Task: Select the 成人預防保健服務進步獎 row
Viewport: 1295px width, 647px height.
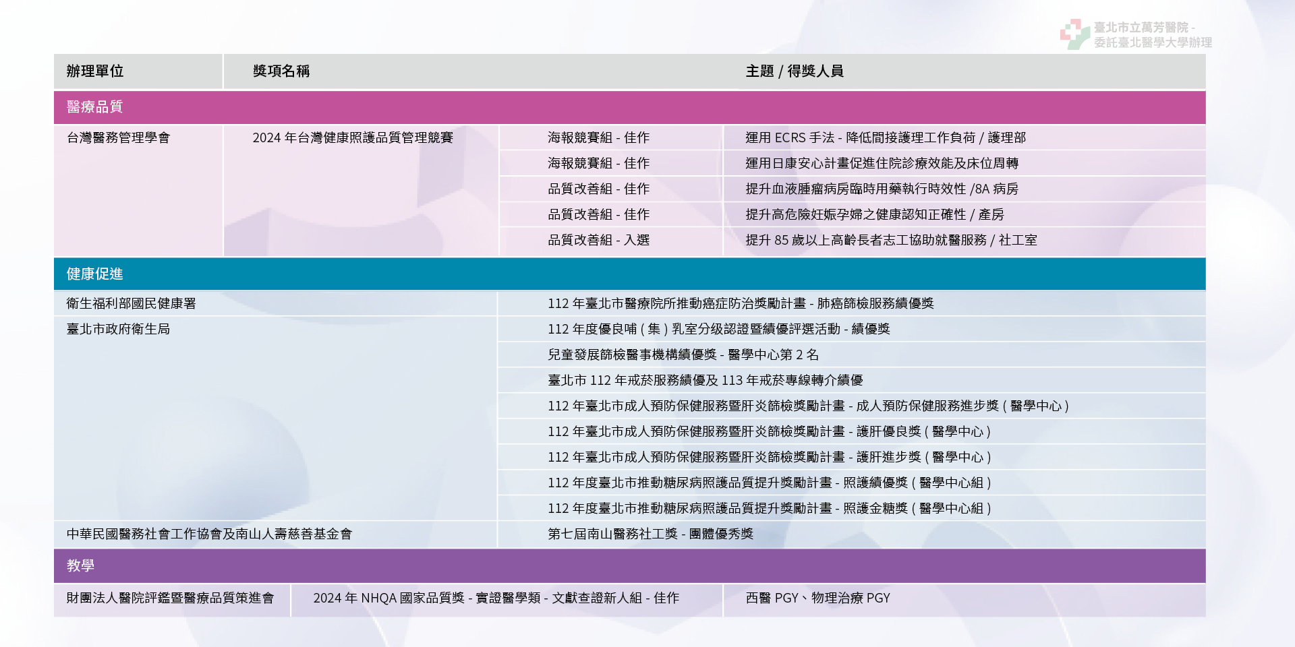Action: pyautogui.click(x=808, y=406)
